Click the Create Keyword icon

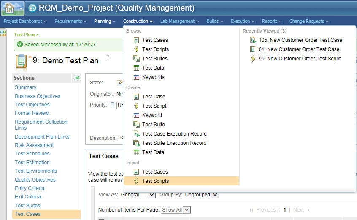[136, 115]
